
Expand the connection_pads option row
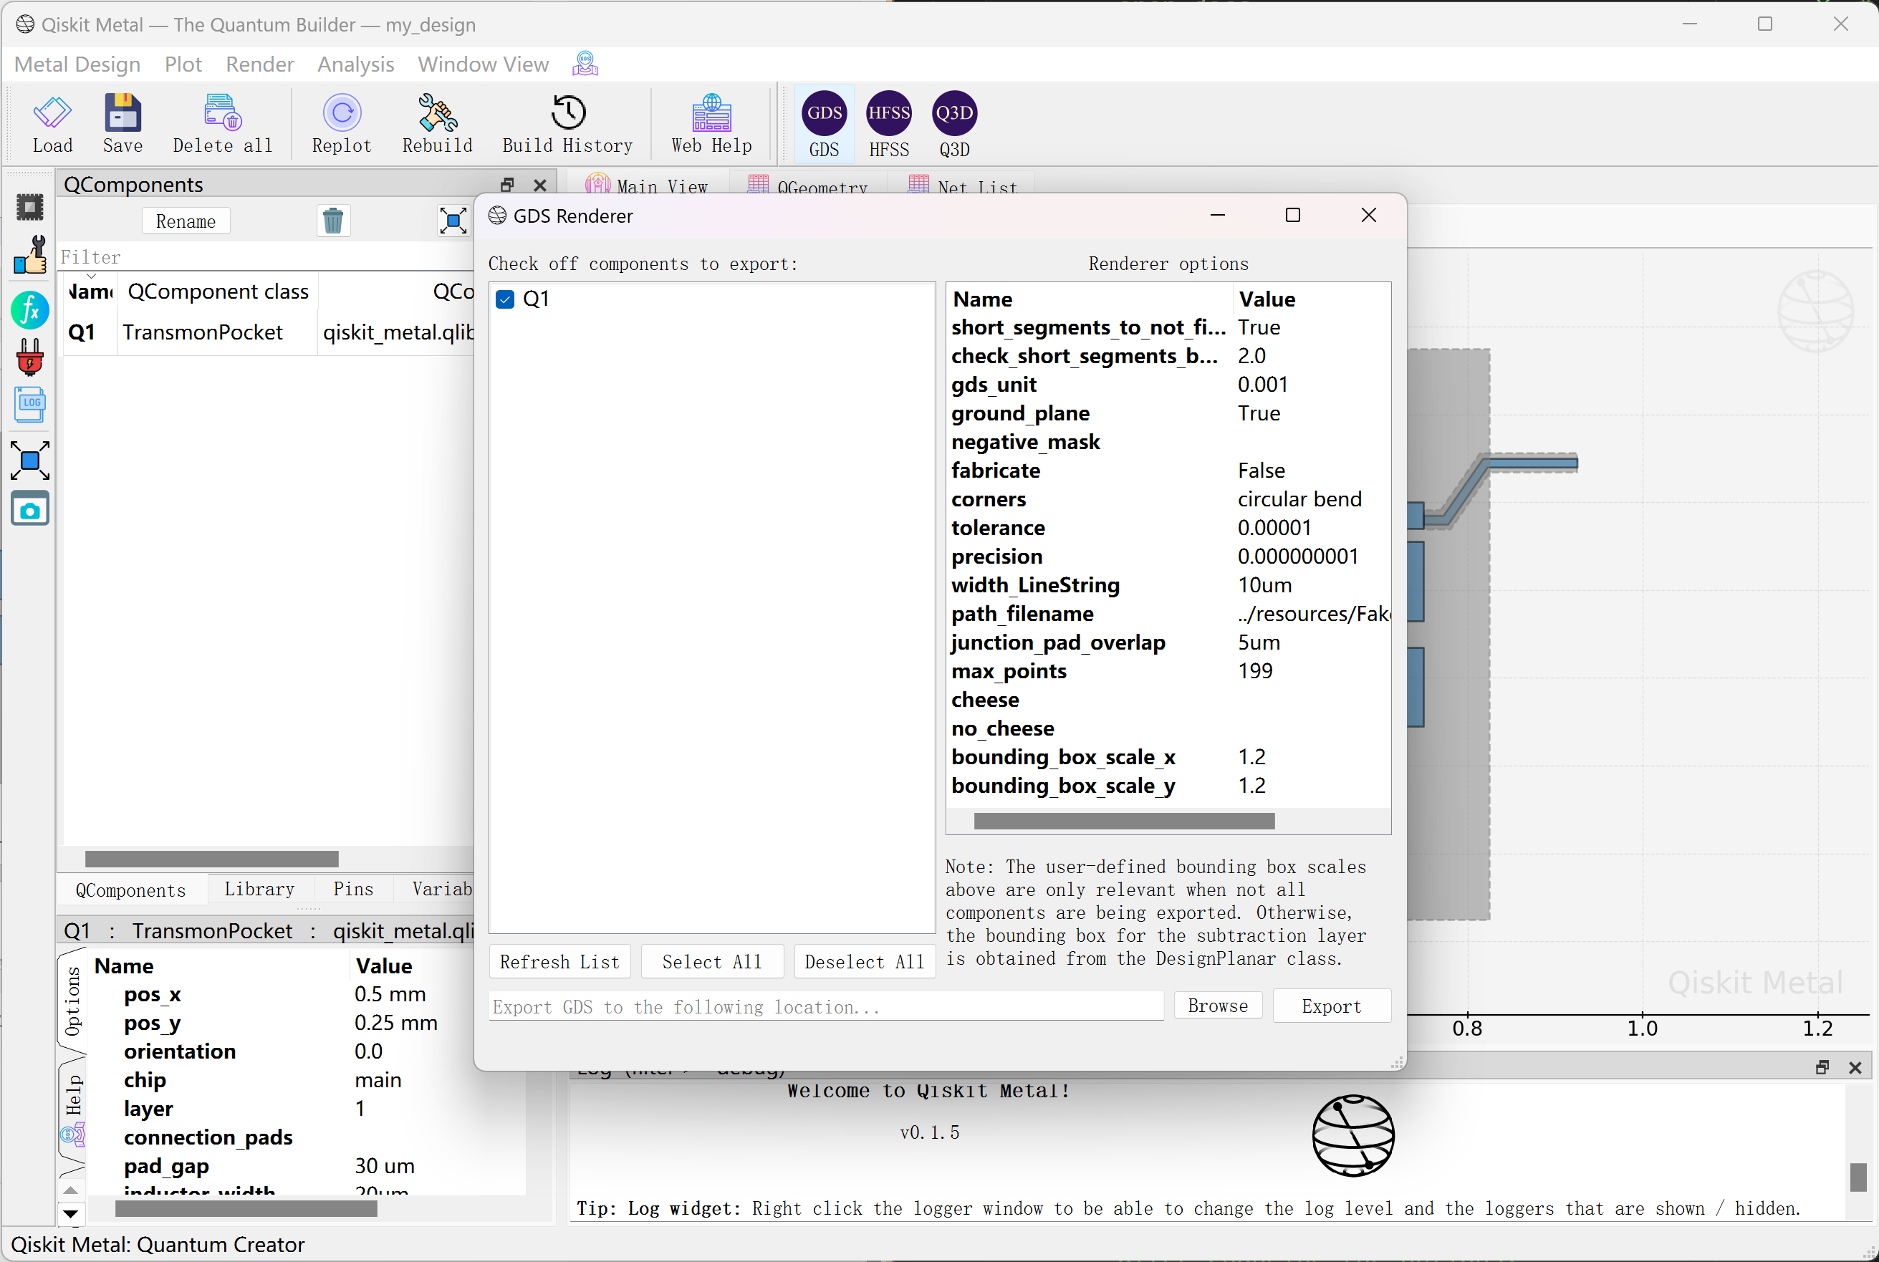(x=208, y=1137)
